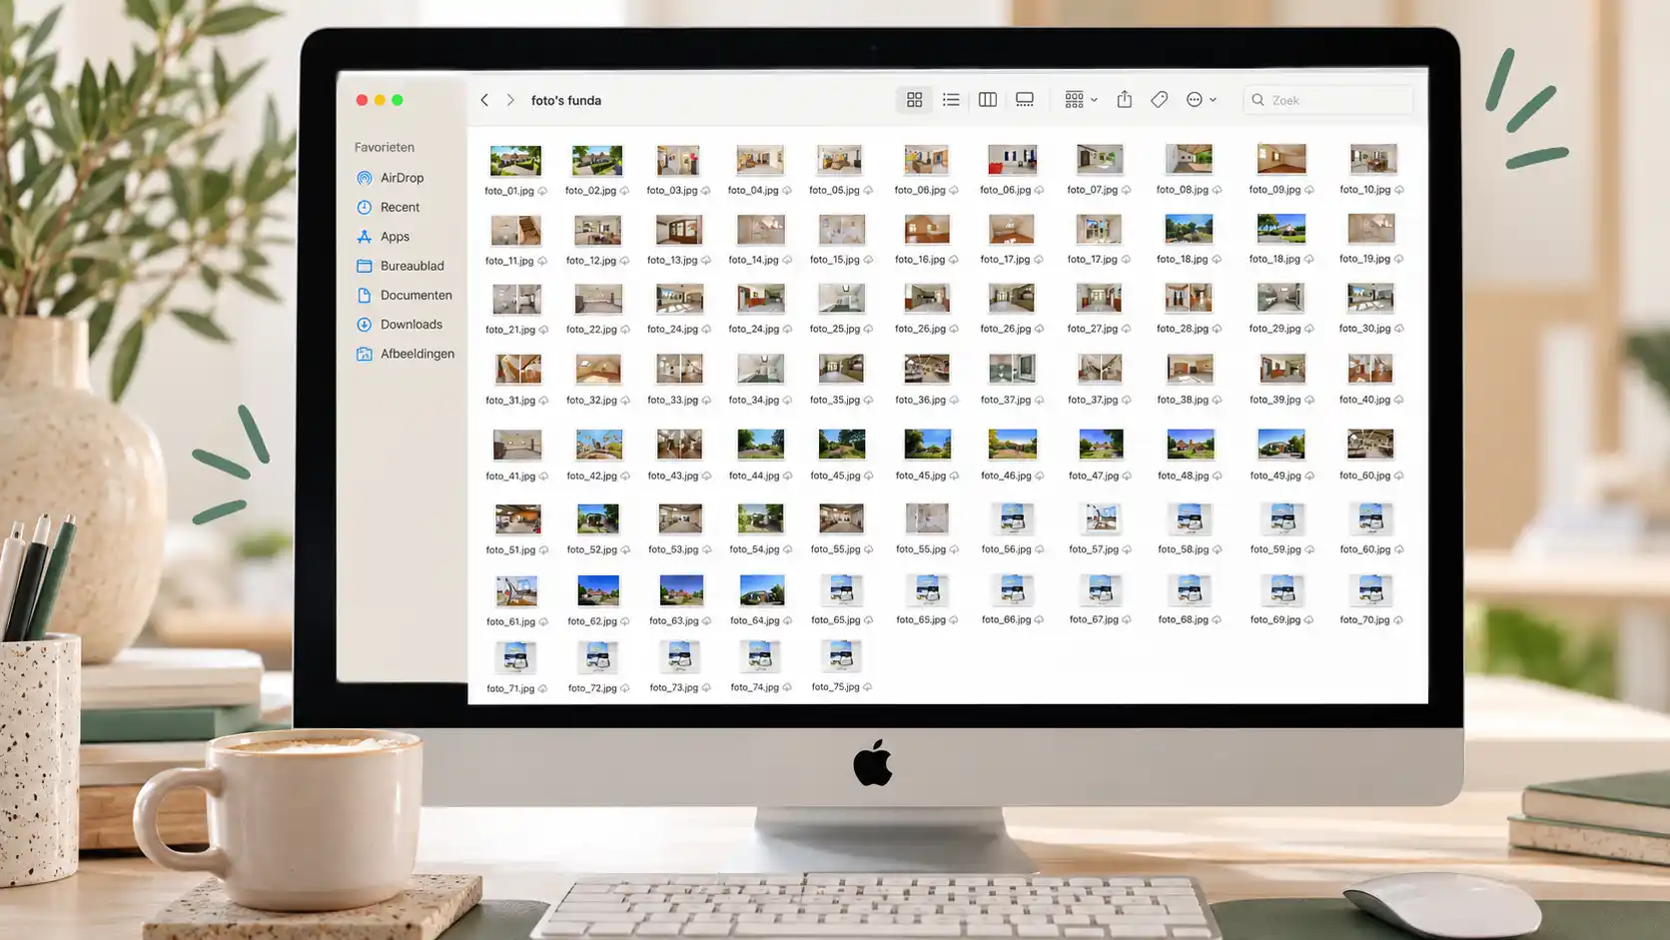Select the foto_48.jpg thumbnail
This screenshot has width=1670, height=940.
click(1191, 444)
